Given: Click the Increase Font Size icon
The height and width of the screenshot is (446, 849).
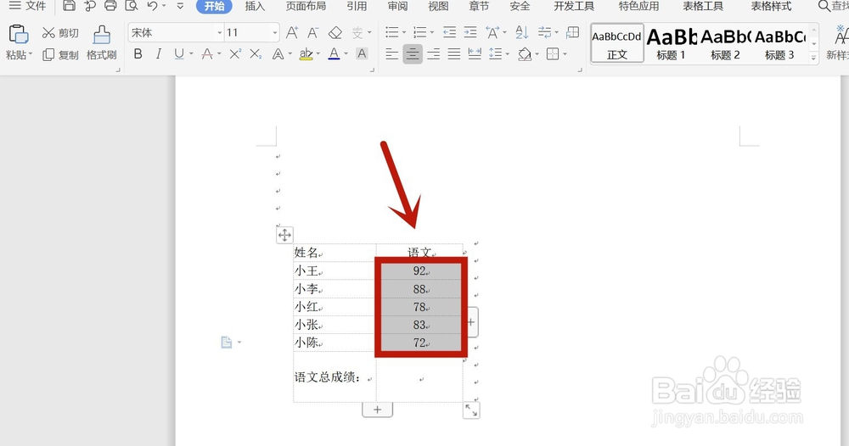Looking at the screenshot, I should click(x=292, y=32).
